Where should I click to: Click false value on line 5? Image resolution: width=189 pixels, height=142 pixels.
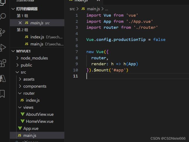pos(159,40)
